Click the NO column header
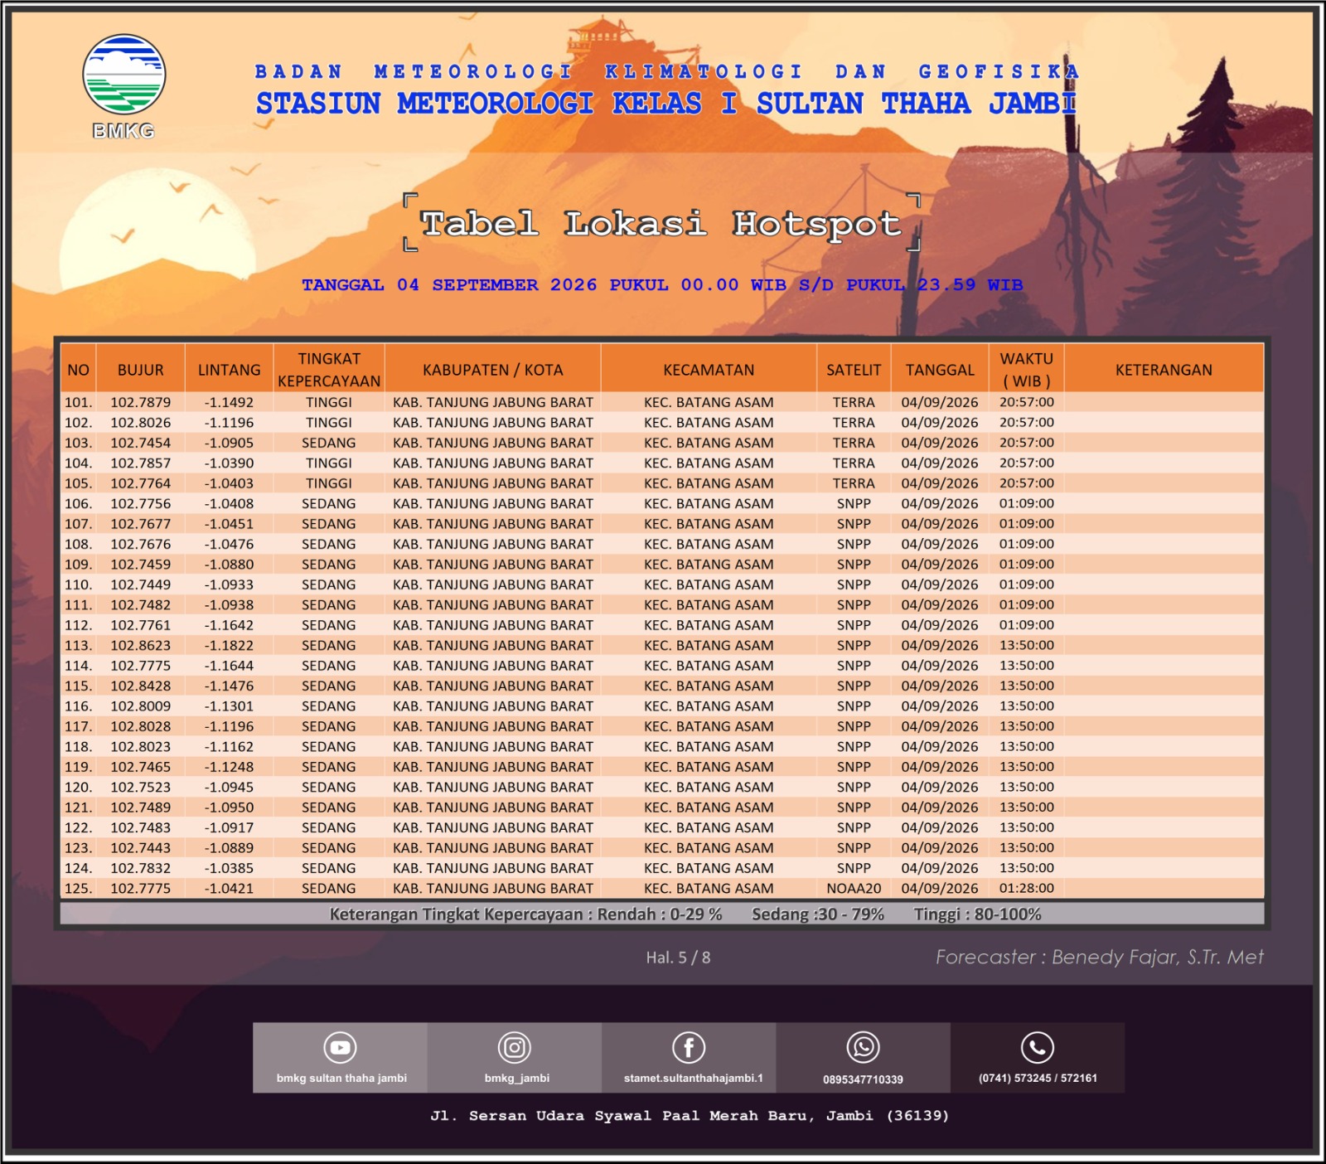Viewport: 1326px width, 1164px height. pyautogui.click(x=78, y=370)
